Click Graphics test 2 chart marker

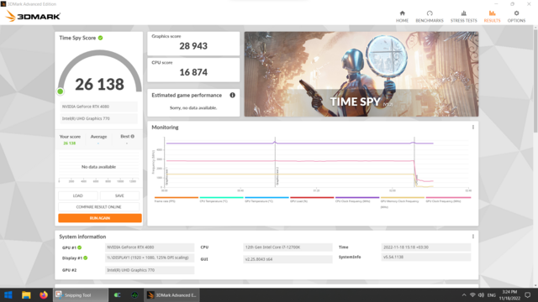(x=277, y=176)
